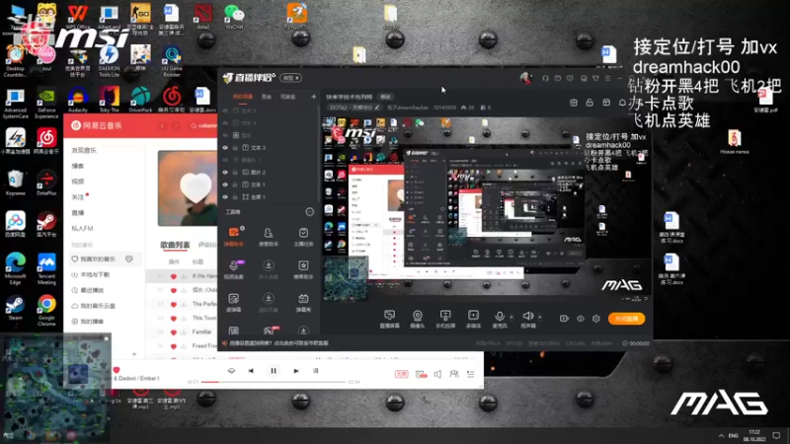Open the 读弹幕 tool
790x444 pixels.
[234, 303]
